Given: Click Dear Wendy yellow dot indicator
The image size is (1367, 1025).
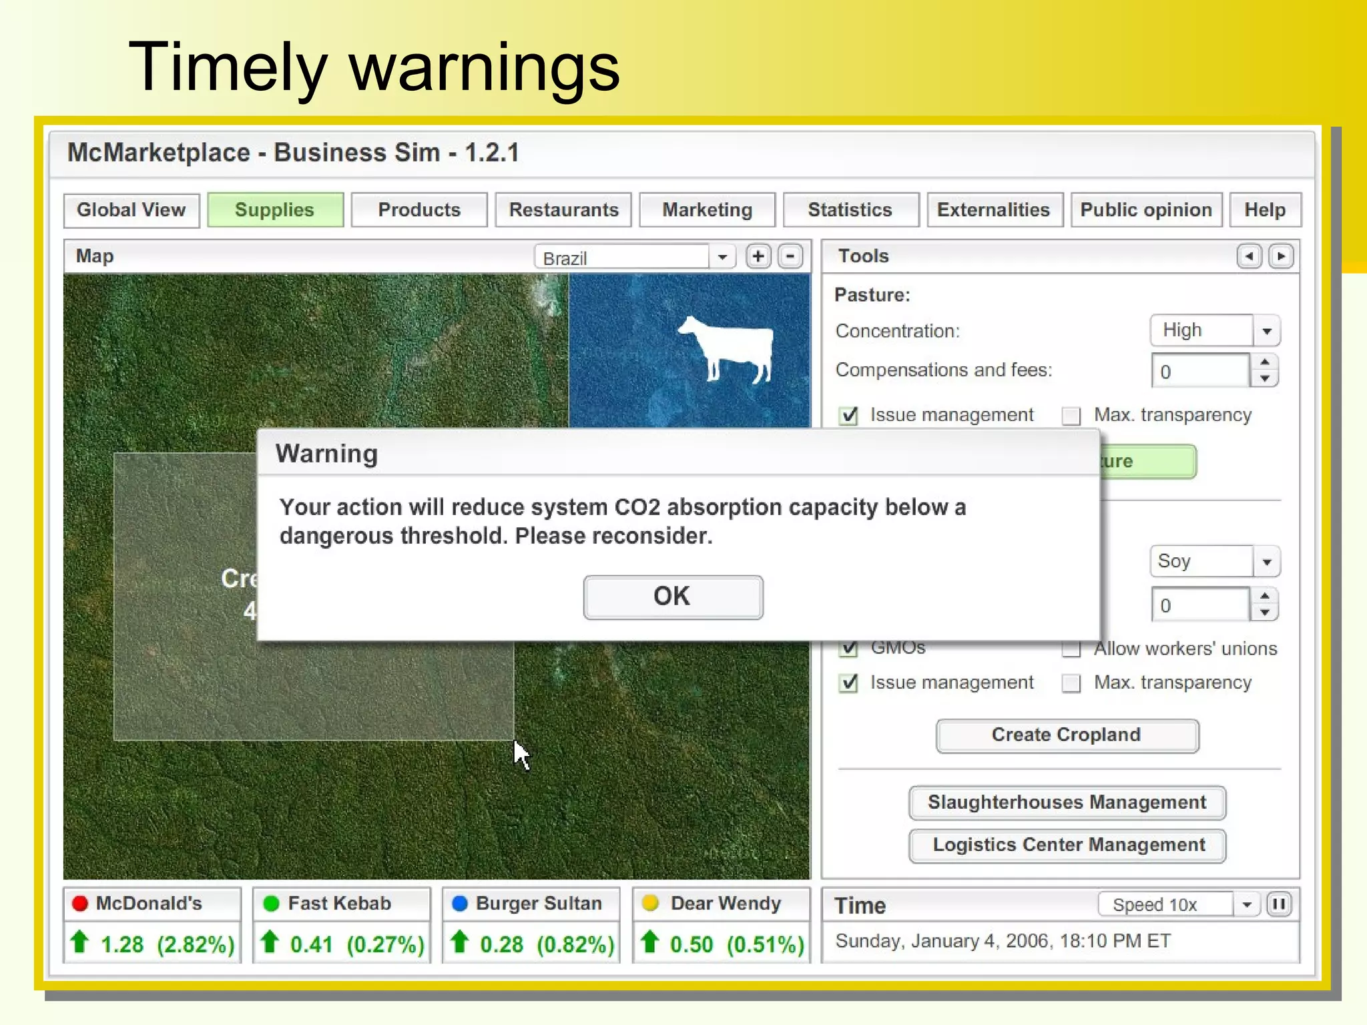Looking at the screenshot, I should (650, 904).
